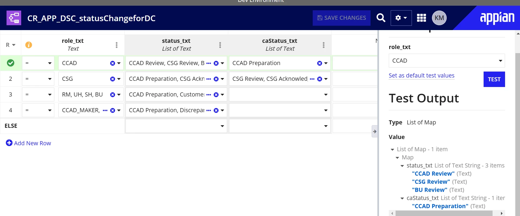Clear the CCAD role value

click(112, 63)
